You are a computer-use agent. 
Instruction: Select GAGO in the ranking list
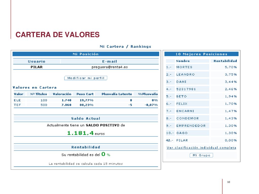pyautogui.click(x=182, y=133)
